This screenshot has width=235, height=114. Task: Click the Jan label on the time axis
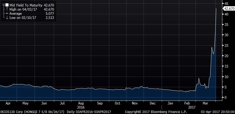coord(170,103)
